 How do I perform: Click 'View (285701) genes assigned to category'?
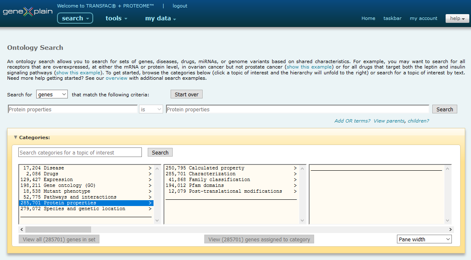[x=259, y=239]
